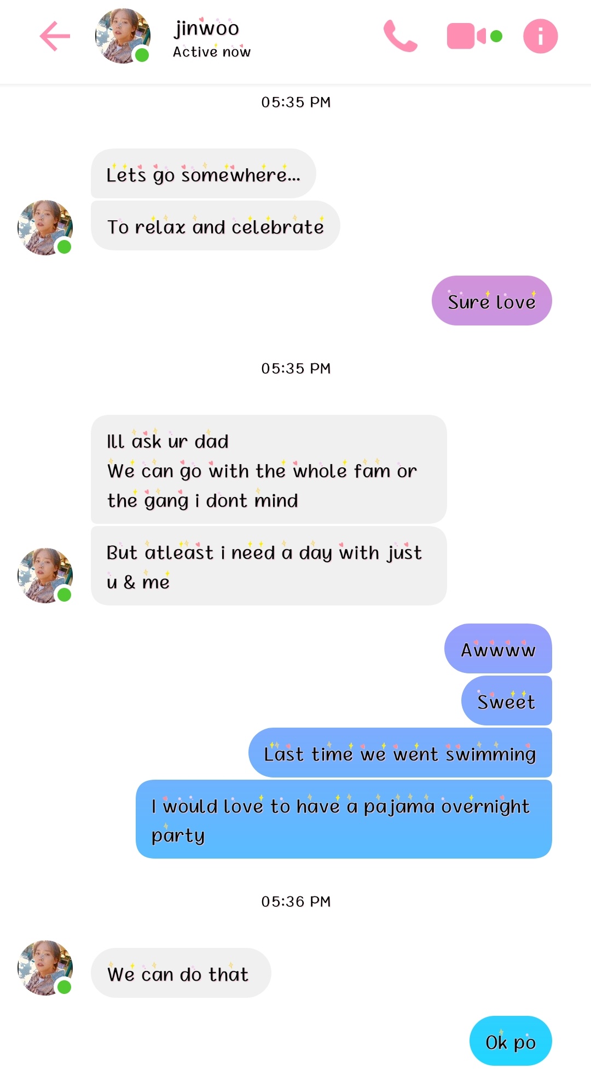The width and height of the screenshot is (591, 1069).
Task: Tap the "Awwww" message bubble
Action: point(498,648)
